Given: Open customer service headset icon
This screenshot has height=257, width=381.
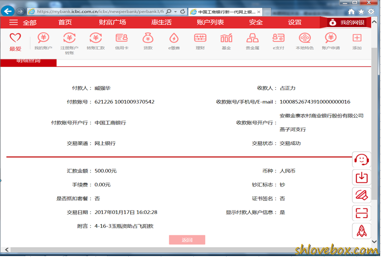Looking at the screenshot, I should tap(362, 160).
